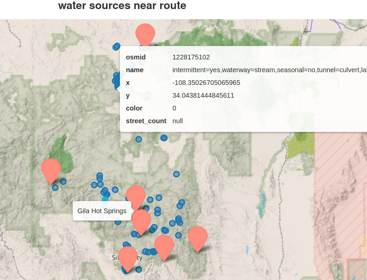This screenshot has width=367, height=280.
Task: Click the leftmost salmon map pin
Action: [51, 171]
